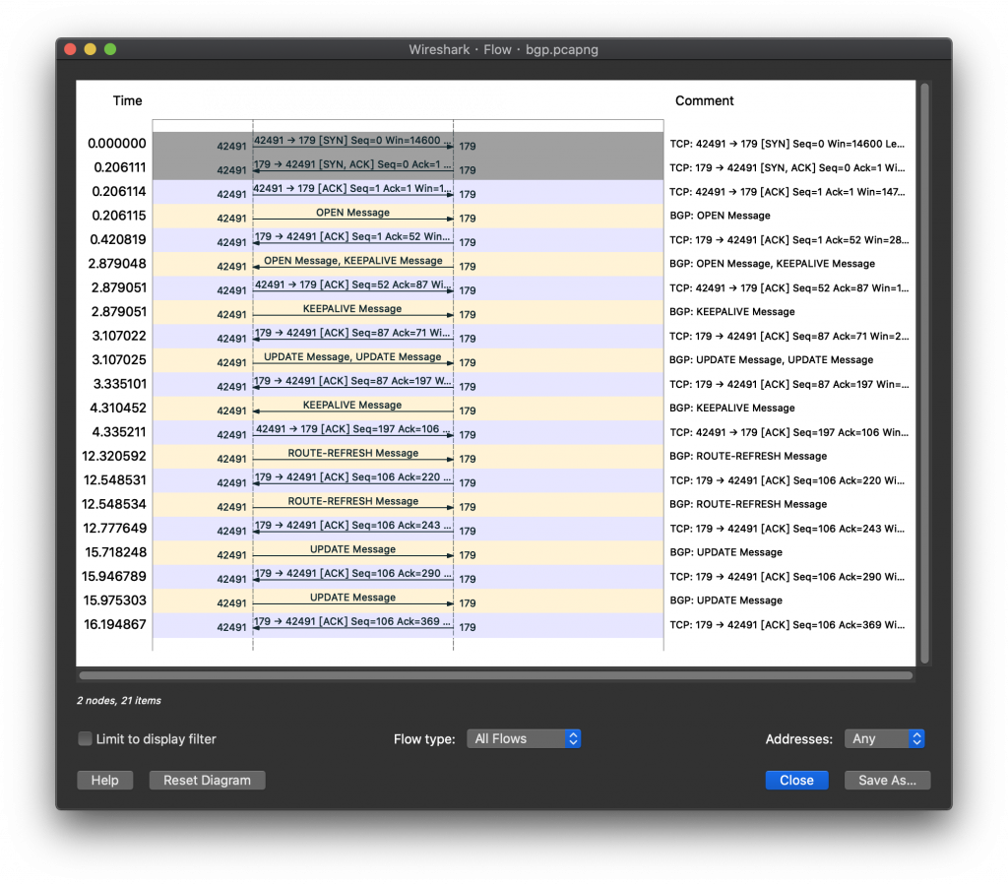Select the SYN, ACK flow arrow at 0.206111
Image resolution: width=1008 pixels, height=884 pixels.
(x=353, y=167)
